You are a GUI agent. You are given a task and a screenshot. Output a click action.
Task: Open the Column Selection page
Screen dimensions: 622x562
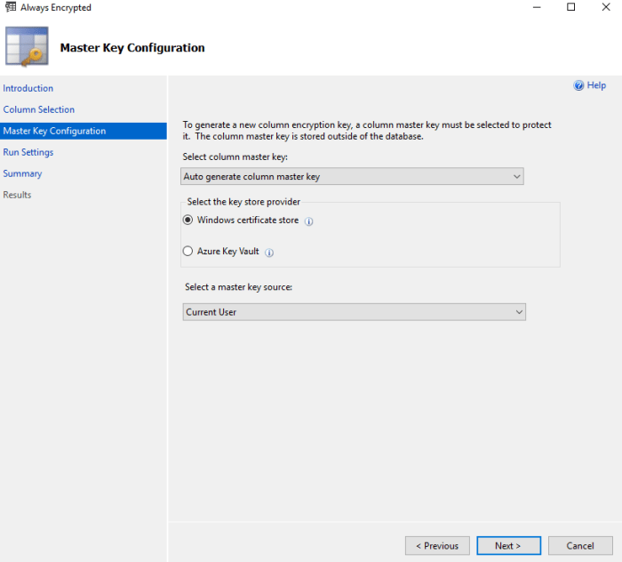[39, 109]
